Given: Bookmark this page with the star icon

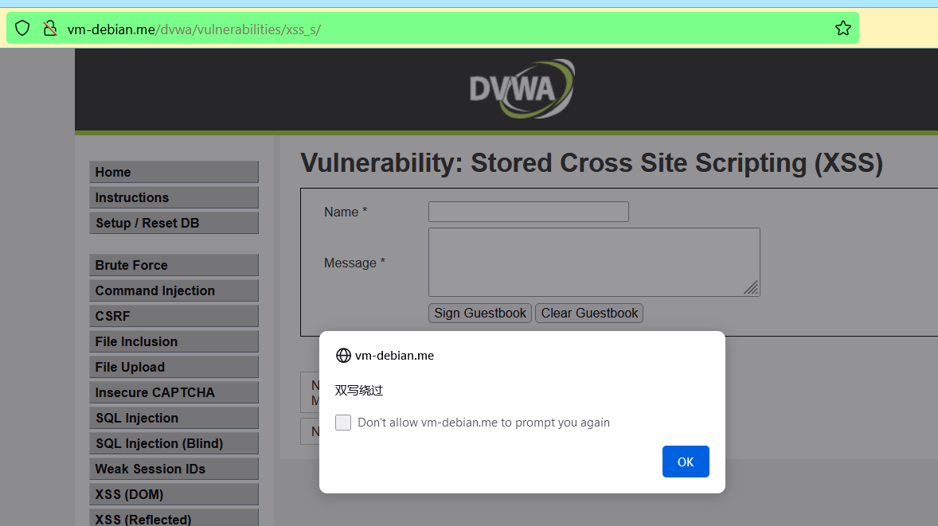Looking at the screenshot, I should coord(843,28).
